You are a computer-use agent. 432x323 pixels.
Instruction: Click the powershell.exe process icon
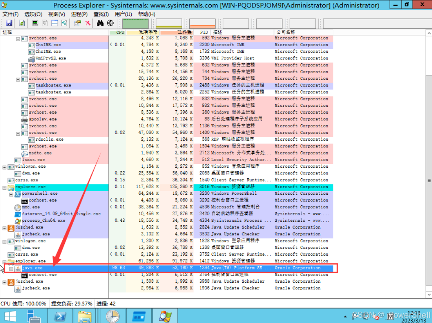18,194
